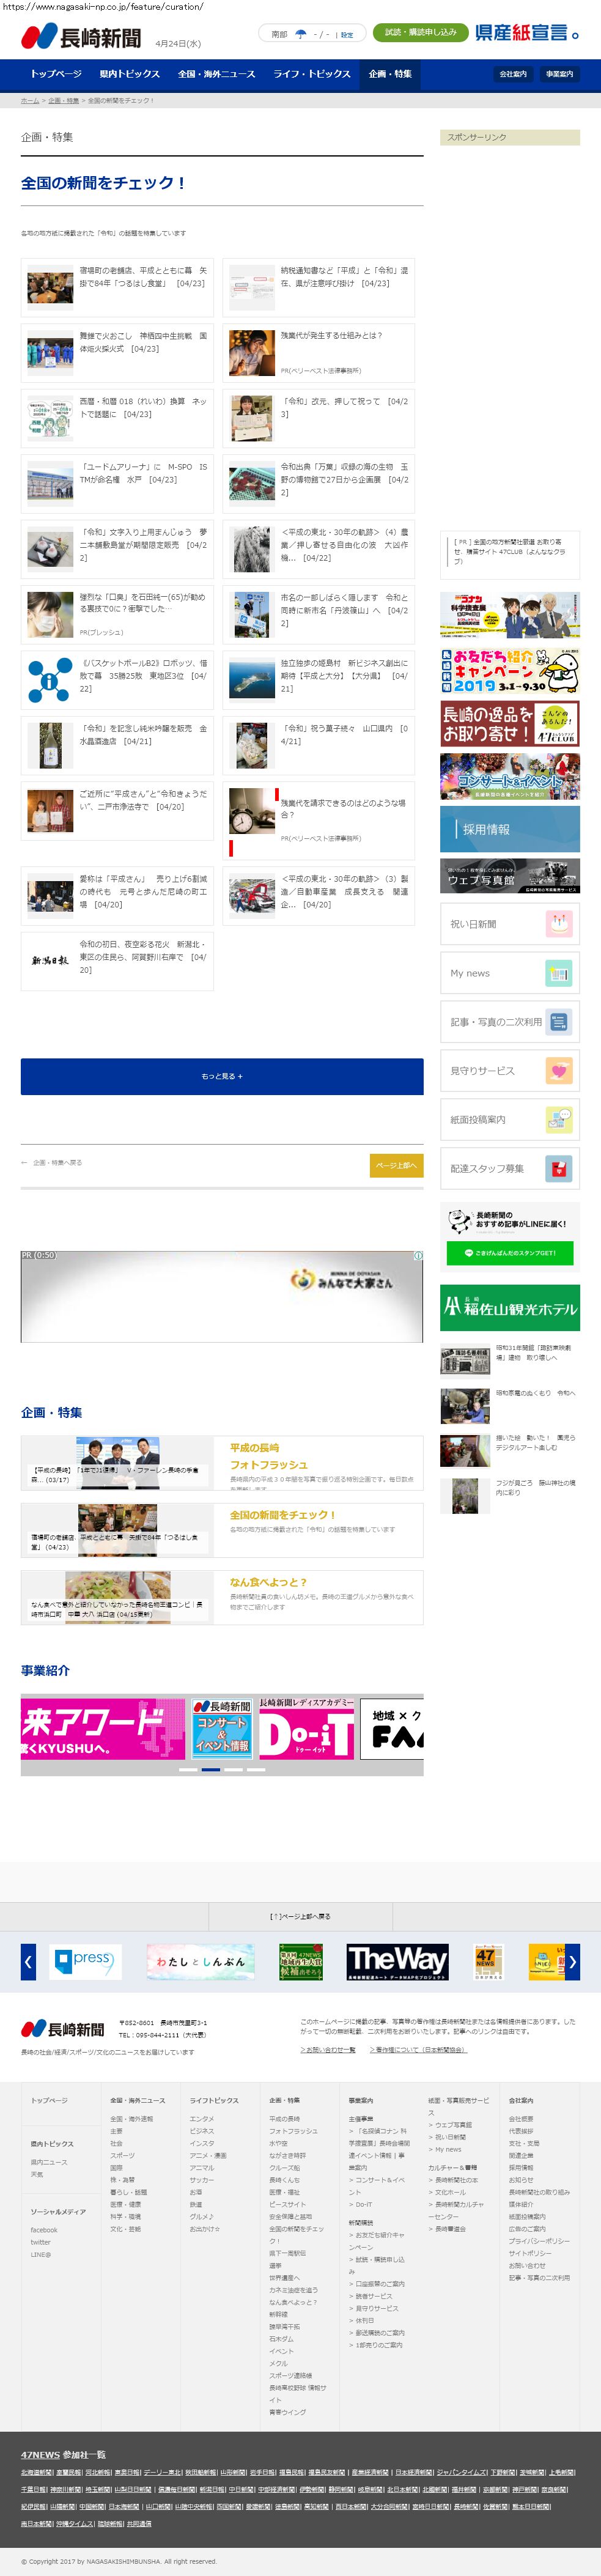
Task: Click The Way logo banner
Action: pyautogui.click(x=398, y=1962)
